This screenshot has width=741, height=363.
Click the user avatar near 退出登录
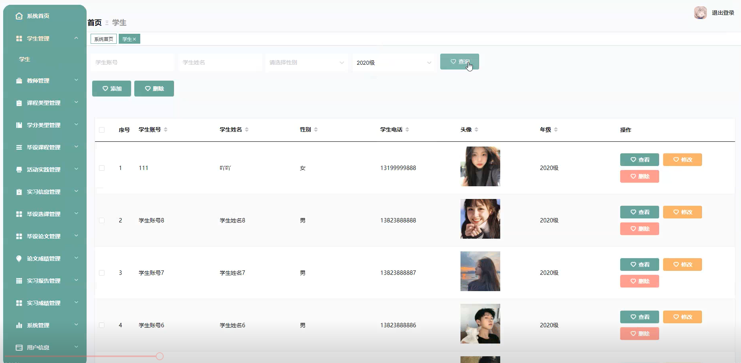coord(700,13)
